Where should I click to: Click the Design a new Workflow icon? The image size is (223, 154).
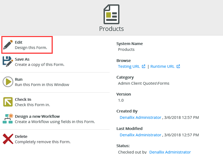pos(8,119)
